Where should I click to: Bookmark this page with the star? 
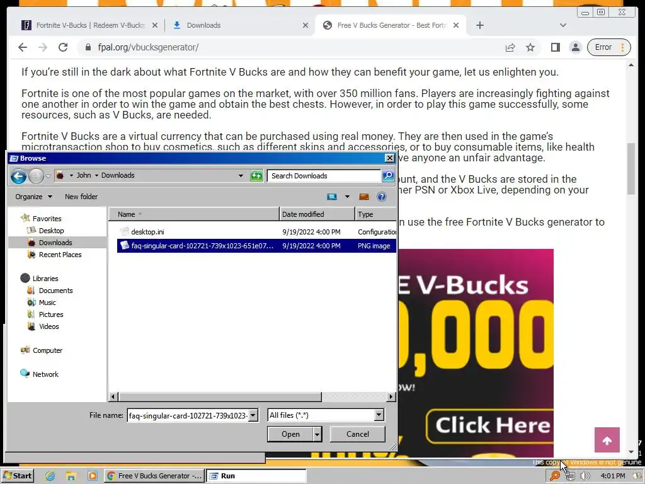530,47
